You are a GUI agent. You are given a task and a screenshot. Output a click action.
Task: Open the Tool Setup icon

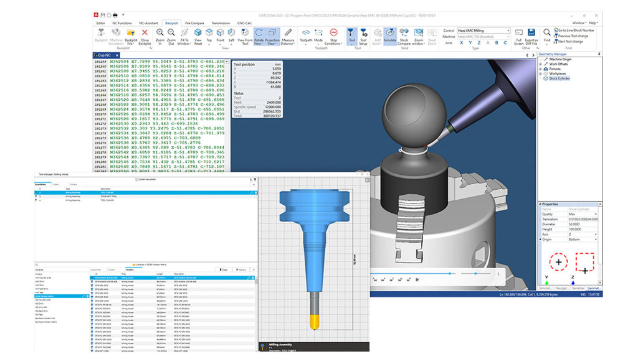pos(363,34)
